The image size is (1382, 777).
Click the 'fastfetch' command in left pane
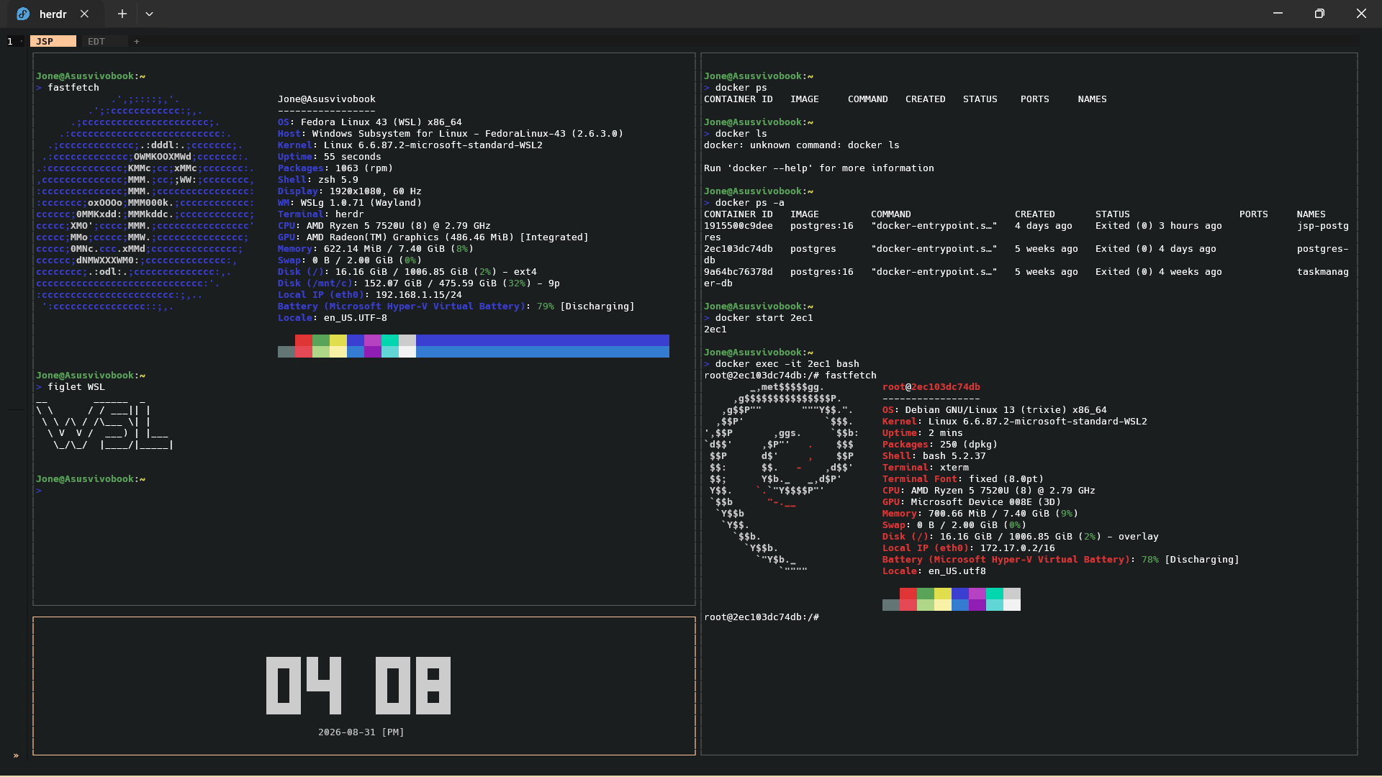coord(73,88)
